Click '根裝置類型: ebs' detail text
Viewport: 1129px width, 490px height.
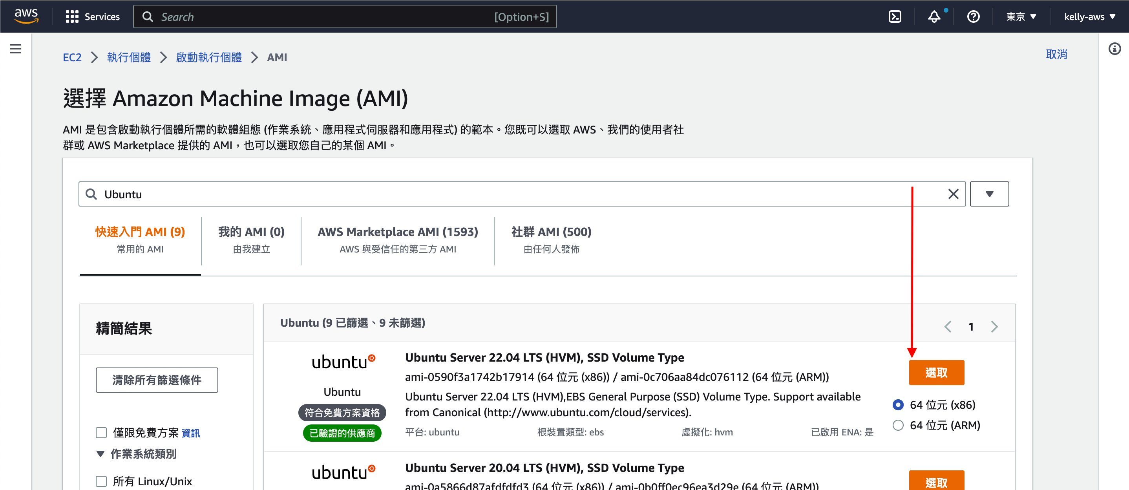[x=570, y=432]
